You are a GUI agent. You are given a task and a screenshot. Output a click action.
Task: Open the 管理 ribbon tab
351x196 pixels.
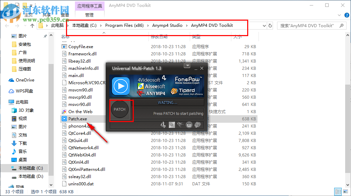pos(89,15)
